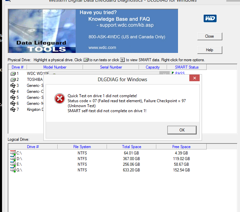This screenshot has width=240, height=212.
Task: Select USB drive 4 icon
Action: (x=13, y=92)
